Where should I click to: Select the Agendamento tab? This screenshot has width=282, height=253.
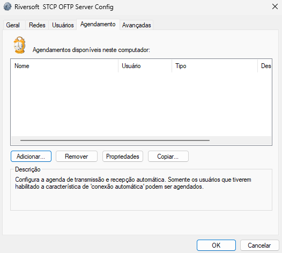click(x=98, y=24)
